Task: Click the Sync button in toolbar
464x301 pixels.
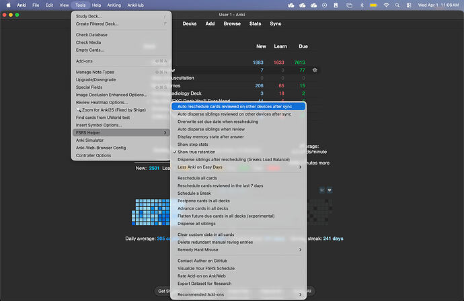Action: click(276, 24)
